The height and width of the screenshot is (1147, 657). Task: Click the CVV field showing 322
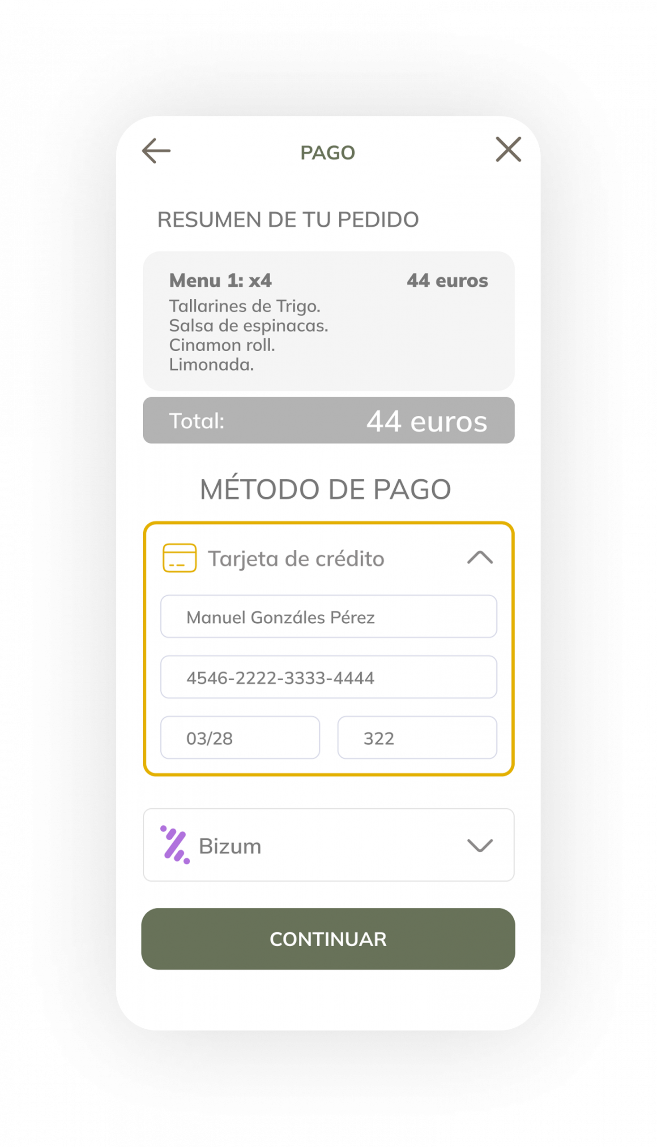click(x=418, y=738)
